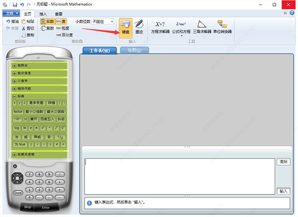Viewport: 298px width, 217px height.
Task: Click the plus + key on keypad
Action: click(x=60, y=190)
